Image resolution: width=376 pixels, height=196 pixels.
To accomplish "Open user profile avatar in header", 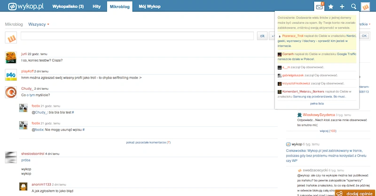I will coord(365,7).
